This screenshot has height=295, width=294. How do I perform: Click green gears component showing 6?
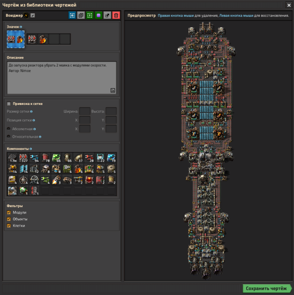coord(67,169)
